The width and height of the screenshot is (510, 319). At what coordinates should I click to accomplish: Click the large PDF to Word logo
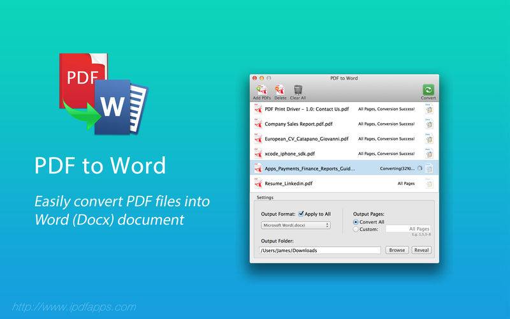coord(103,94)
